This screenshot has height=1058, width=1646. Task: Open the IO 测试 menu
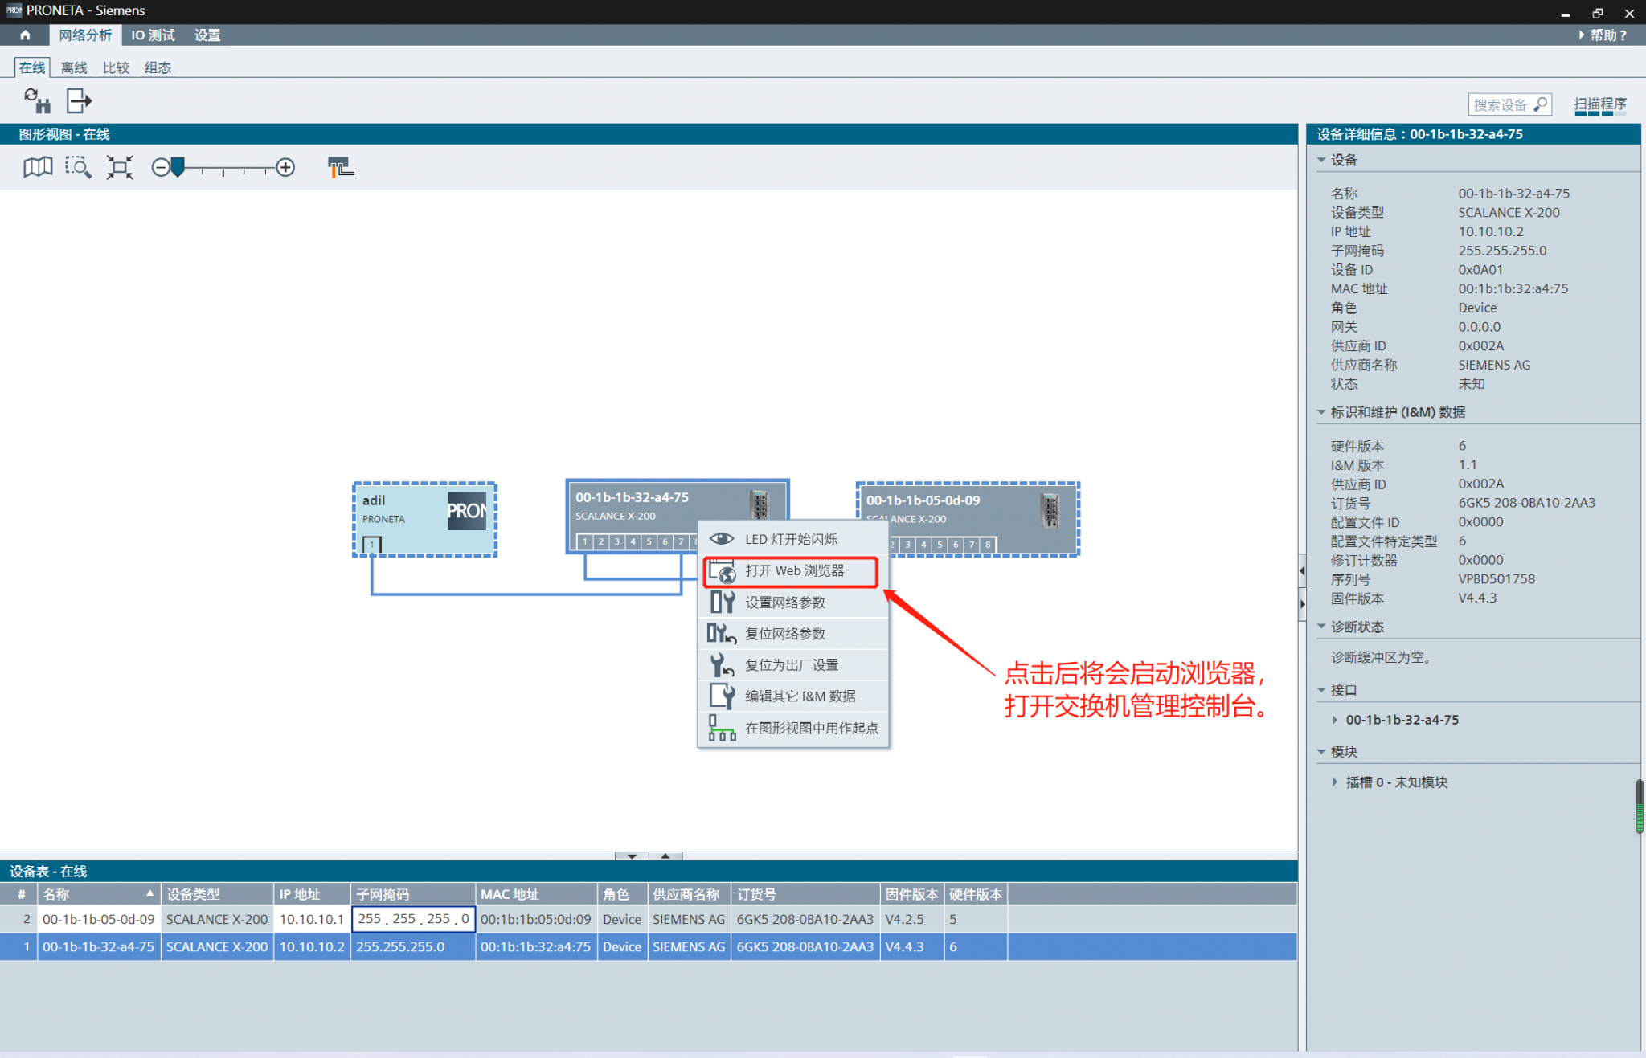point(153,35)
